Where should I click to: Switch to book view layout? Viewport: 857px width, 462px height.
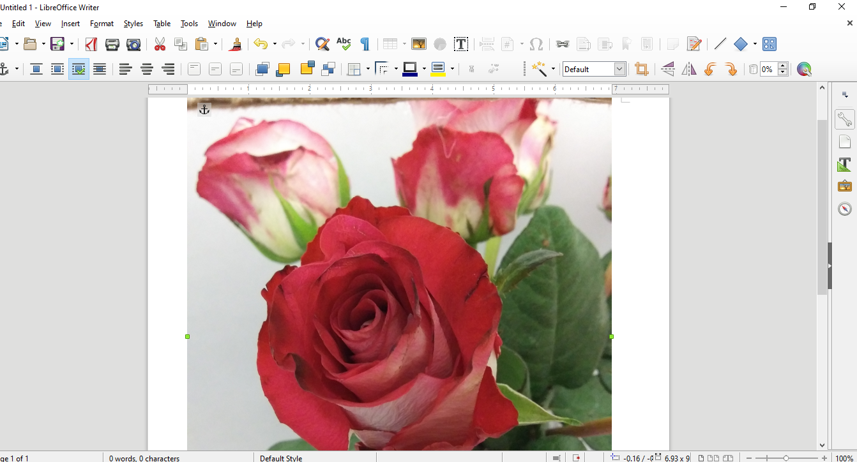729,458
